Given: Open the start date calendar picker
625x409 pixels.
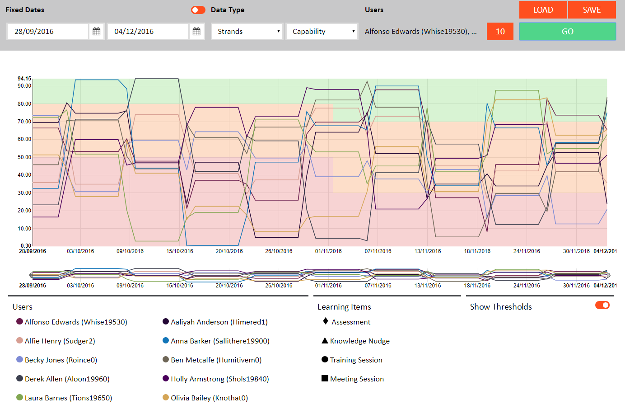Looking at the screenshot, I should tap(96, 32).
